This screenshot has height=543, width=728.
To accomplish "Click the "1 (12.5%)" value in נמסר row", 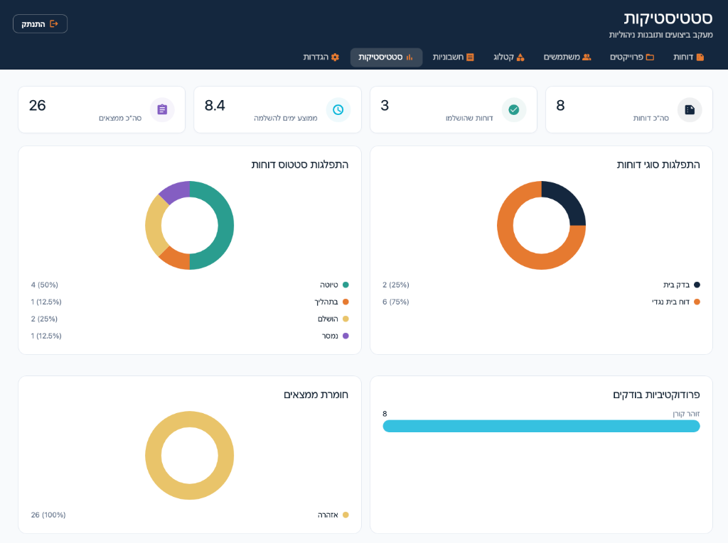I will pyautogui.click(x=46, y=336).
